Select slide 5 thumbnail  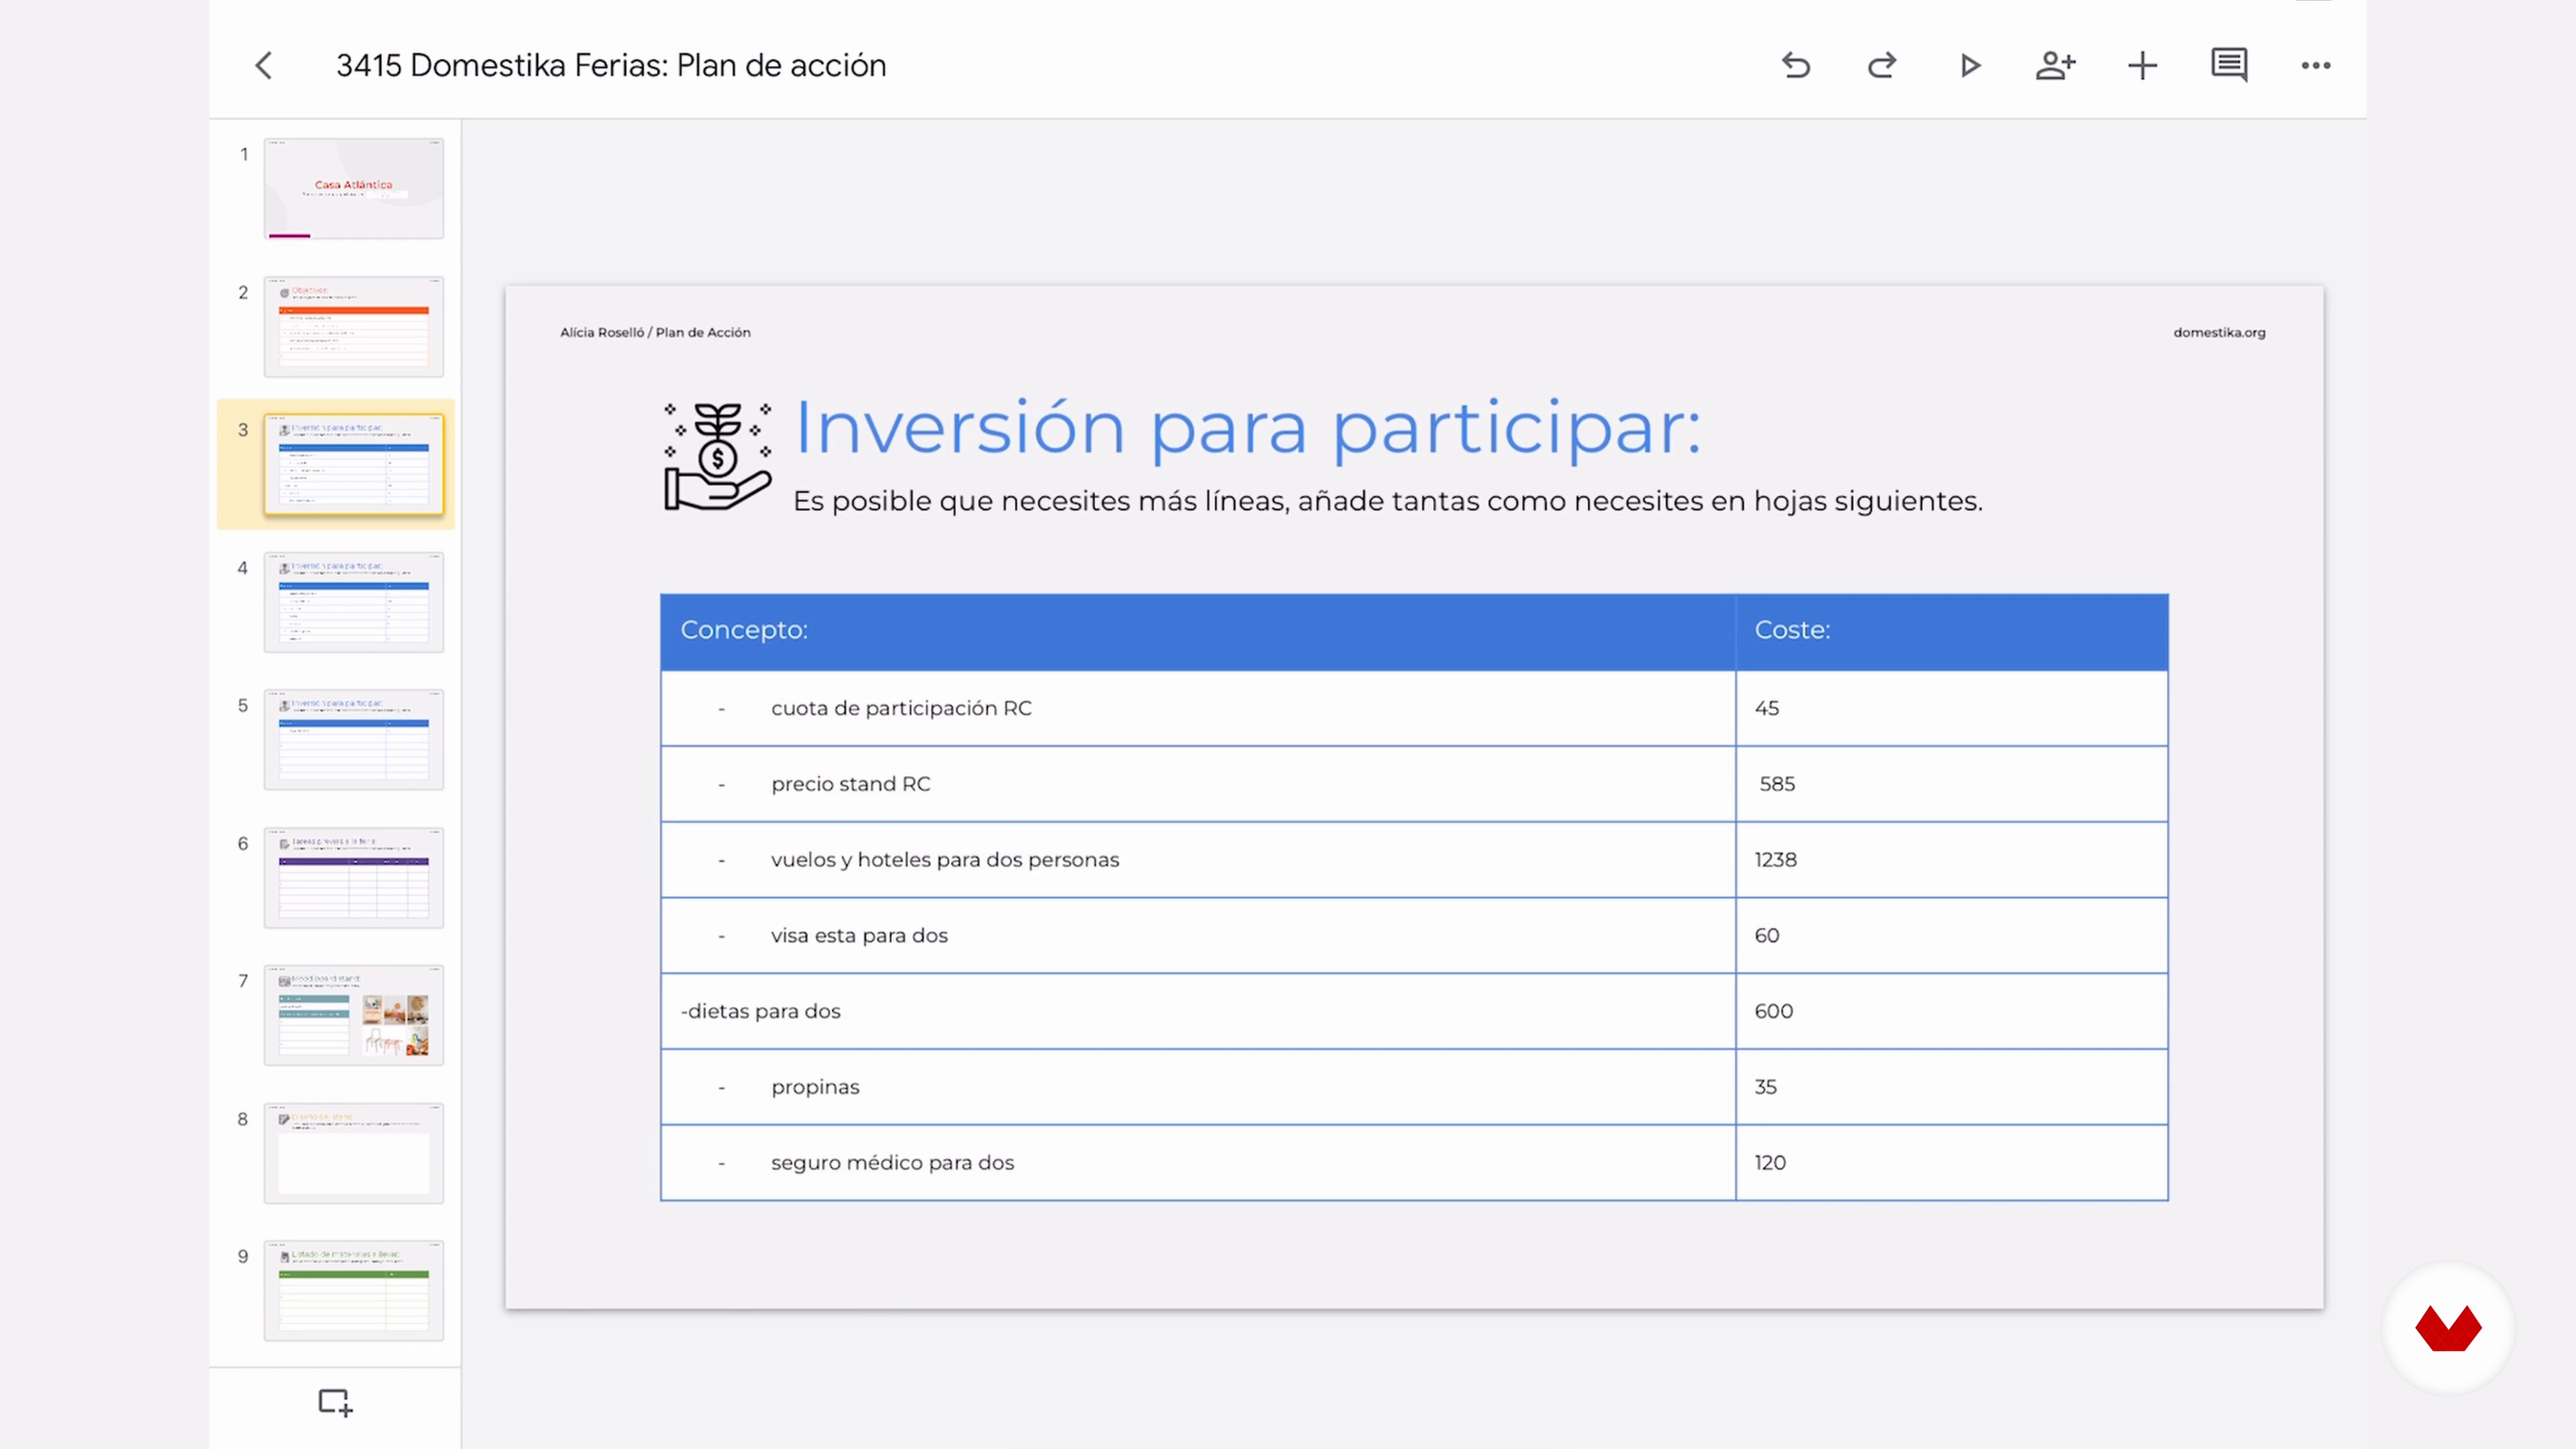point(354,740)
